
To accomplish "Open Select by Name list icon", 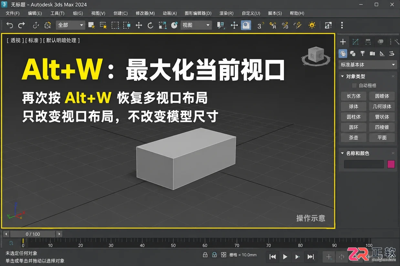I will (103, 25).
